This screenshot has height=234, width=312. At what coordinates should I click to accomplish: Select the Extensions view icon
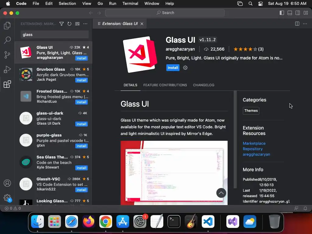tap(7, 84)
